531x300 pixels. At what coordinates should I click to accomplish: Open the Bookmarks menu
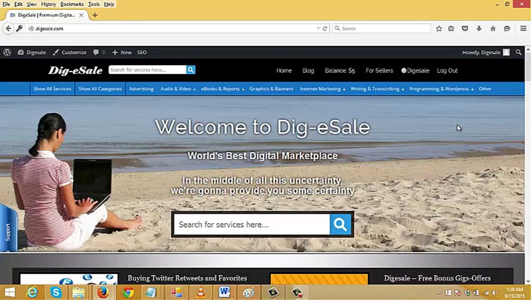(x=72, y=4)
